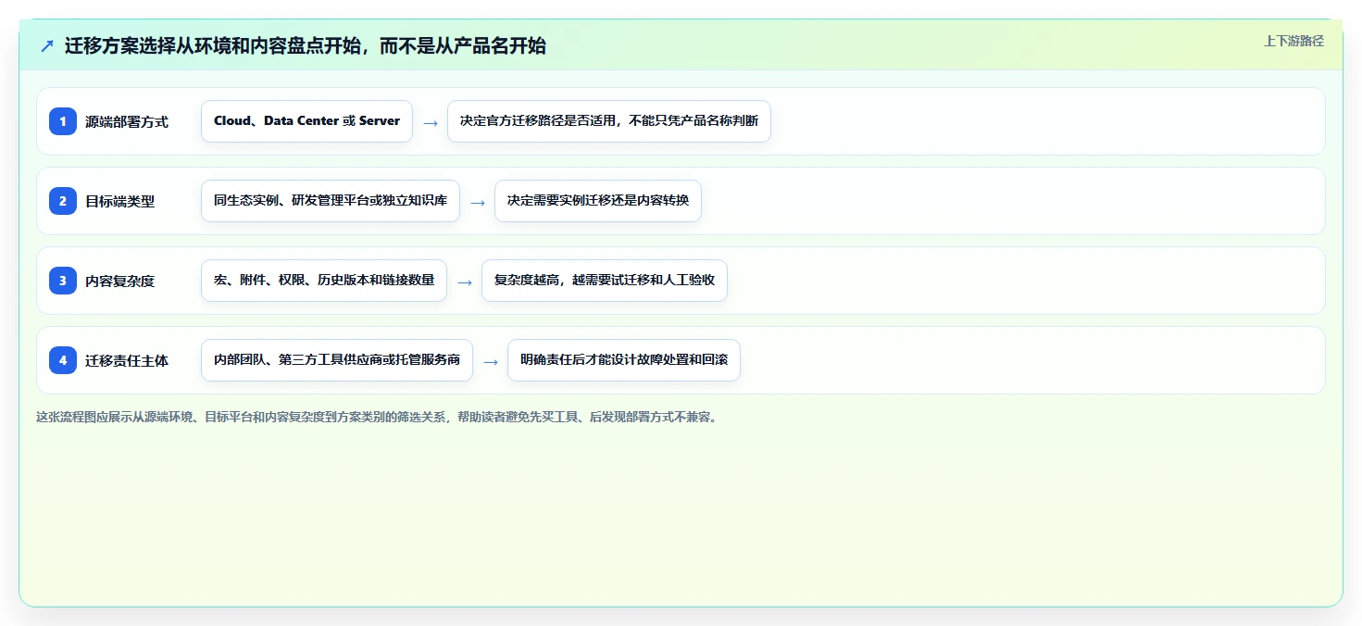Click the 同生态实例、研发管理平台或独立知识库 box
The height and width of the screenshot is (626, 1362).
point(331,201)
